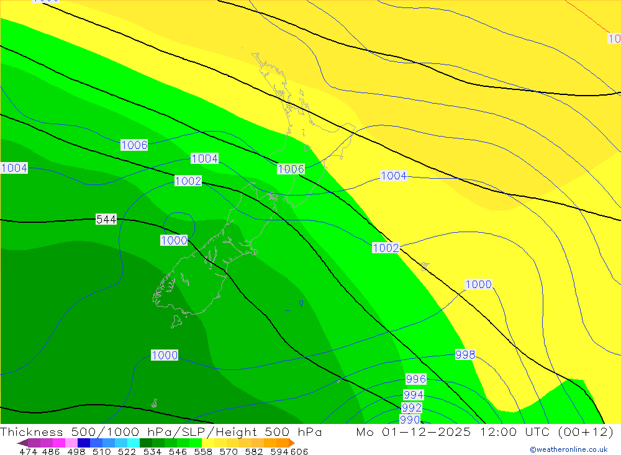Click the date text 'Mo 01-12-2025 12:00 UTC (00+12)'
Screen dimensions: 621x455
tap(485, 431)
